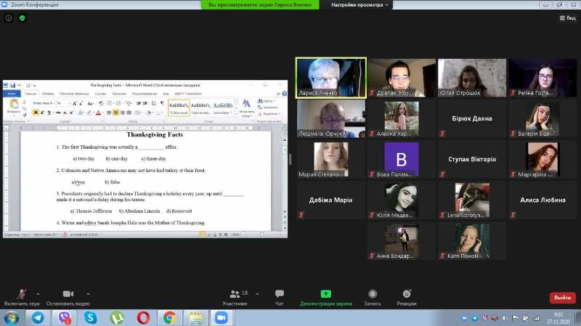Open Реакции reactions menu

click(407, 298)
